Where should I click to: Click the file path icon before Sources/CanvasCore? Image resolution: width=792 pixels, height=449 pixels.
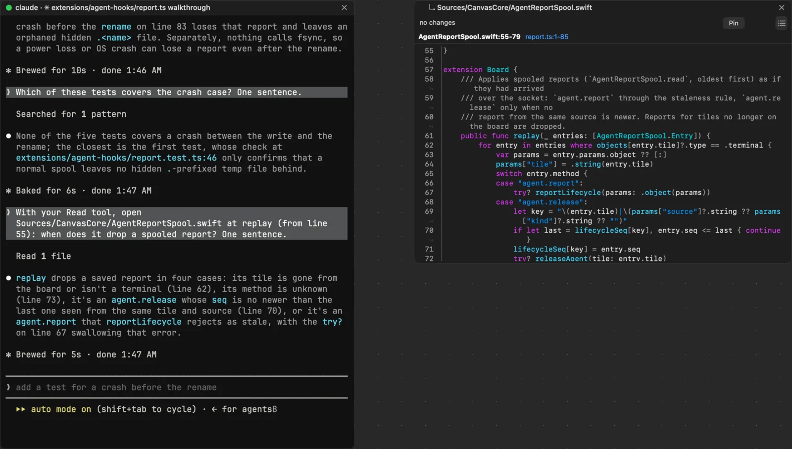click(x=432, y=7)
